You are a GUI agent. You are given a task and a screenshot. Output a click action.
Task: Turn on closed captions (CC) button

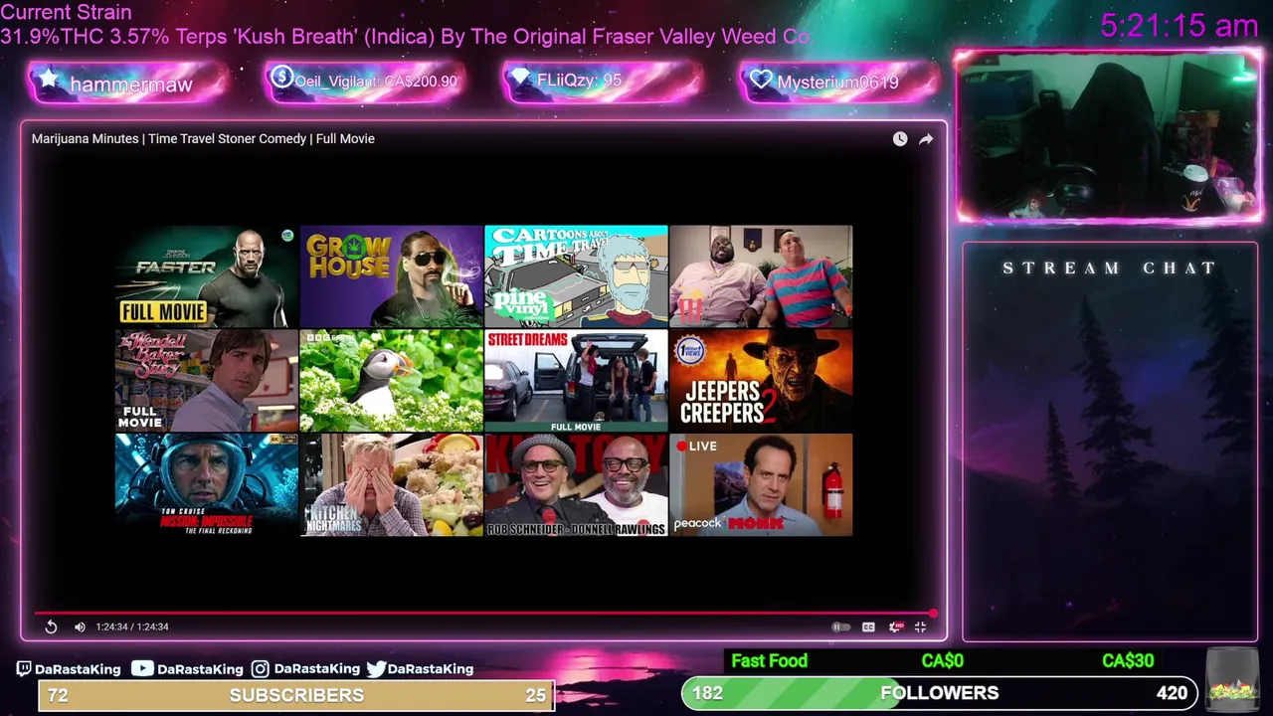coord(868,626)
